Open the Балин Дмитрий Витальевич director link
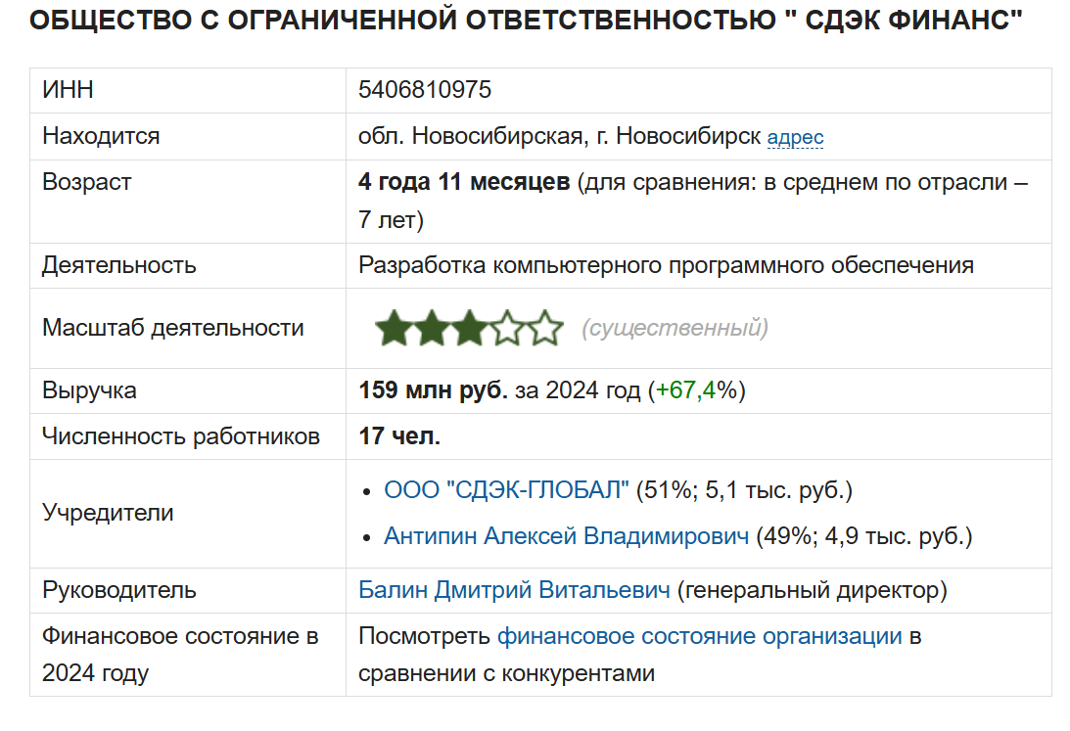The width and height of the screenshot is (1070, 731). [x=514, y=590]
